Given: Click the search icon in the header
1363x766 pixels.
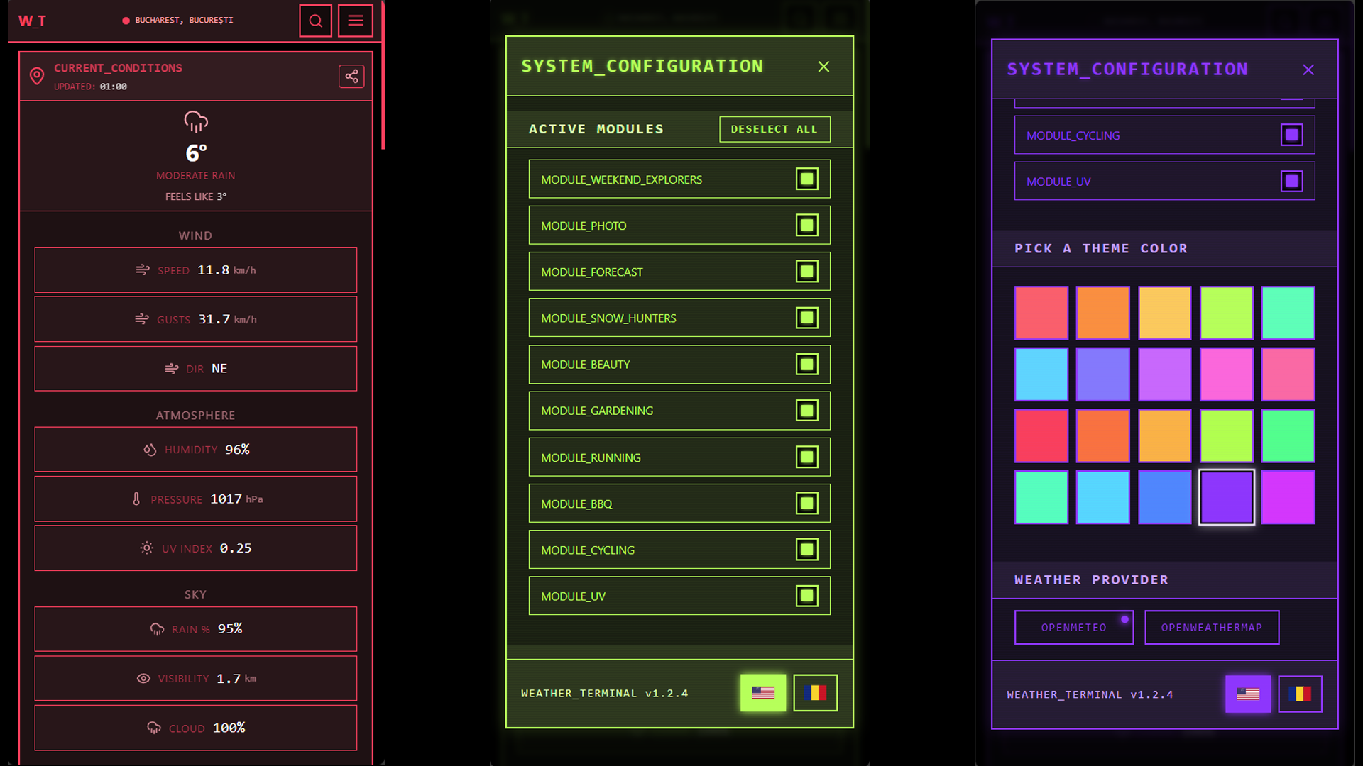Looking at the screenshot, I should [x=315, y=21].
